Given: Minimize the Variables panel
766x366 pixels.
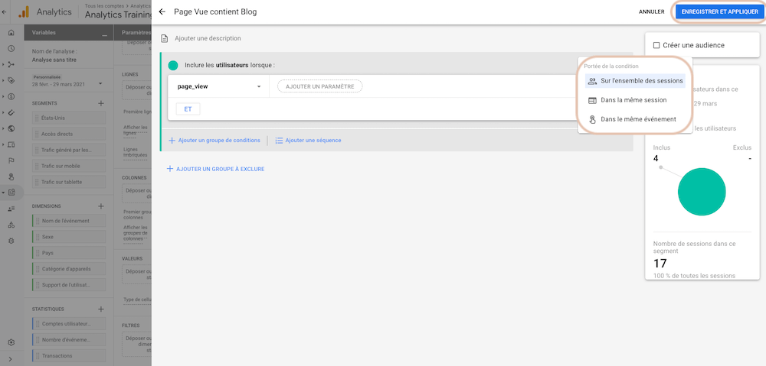Looking at the screenshot, I should (x=104, y=34).
